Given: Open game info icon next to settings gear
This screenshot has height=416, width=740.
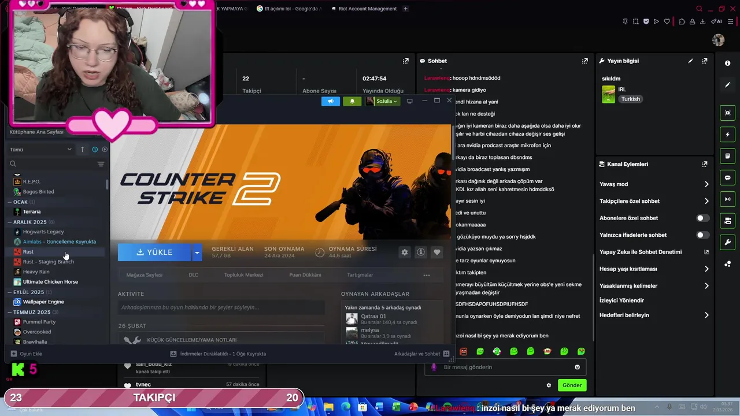Looking at the screenshot, I should point(421,252).
